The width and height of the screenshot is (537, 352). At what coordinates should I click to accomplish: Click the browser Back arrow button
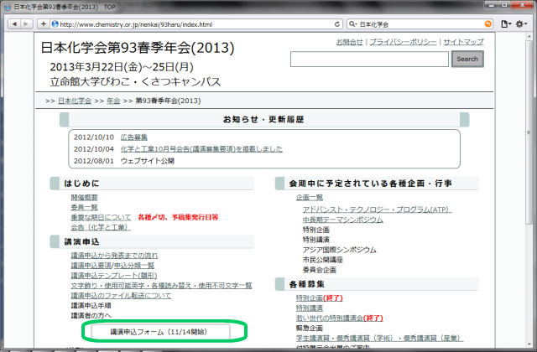point(14,24)
